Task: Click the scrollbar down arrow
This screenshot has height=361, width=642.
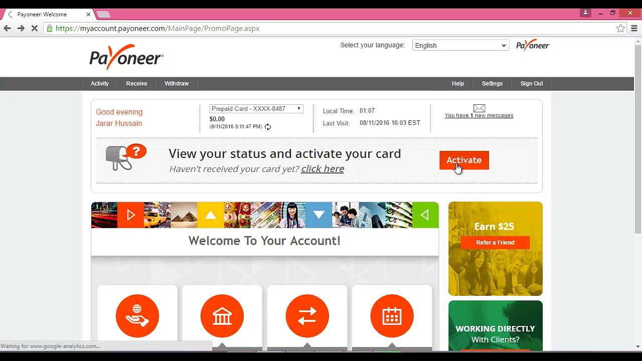Action: click(638, 346)
